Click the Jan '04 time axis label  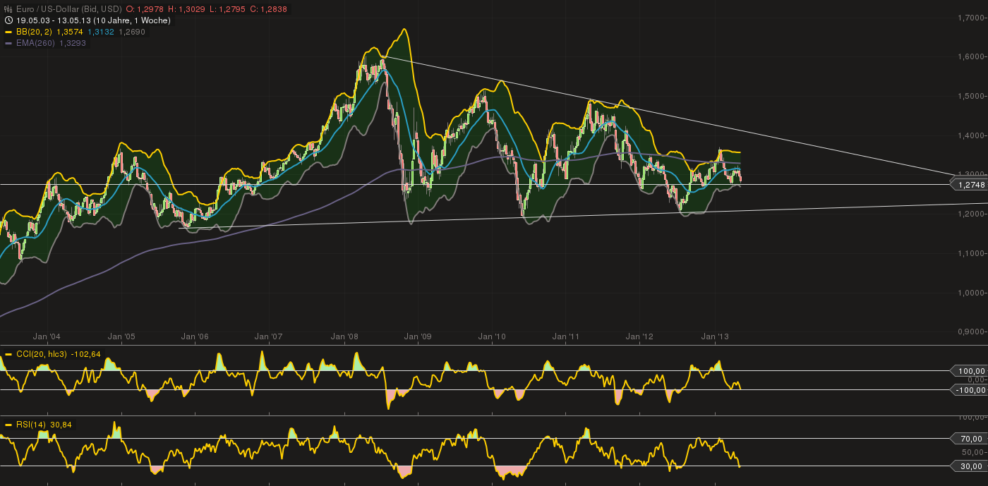pyautogui.click(x=47, y=338)
